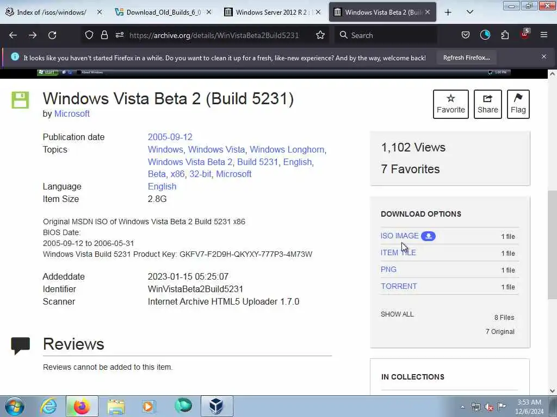Close the Windows Server 2012 R2 tab
Screen dimensions: 557x417
tap(318, 12)
